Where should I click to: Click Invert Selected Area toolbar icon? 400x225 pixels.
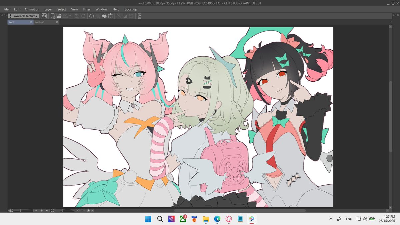tap(125, 16)
